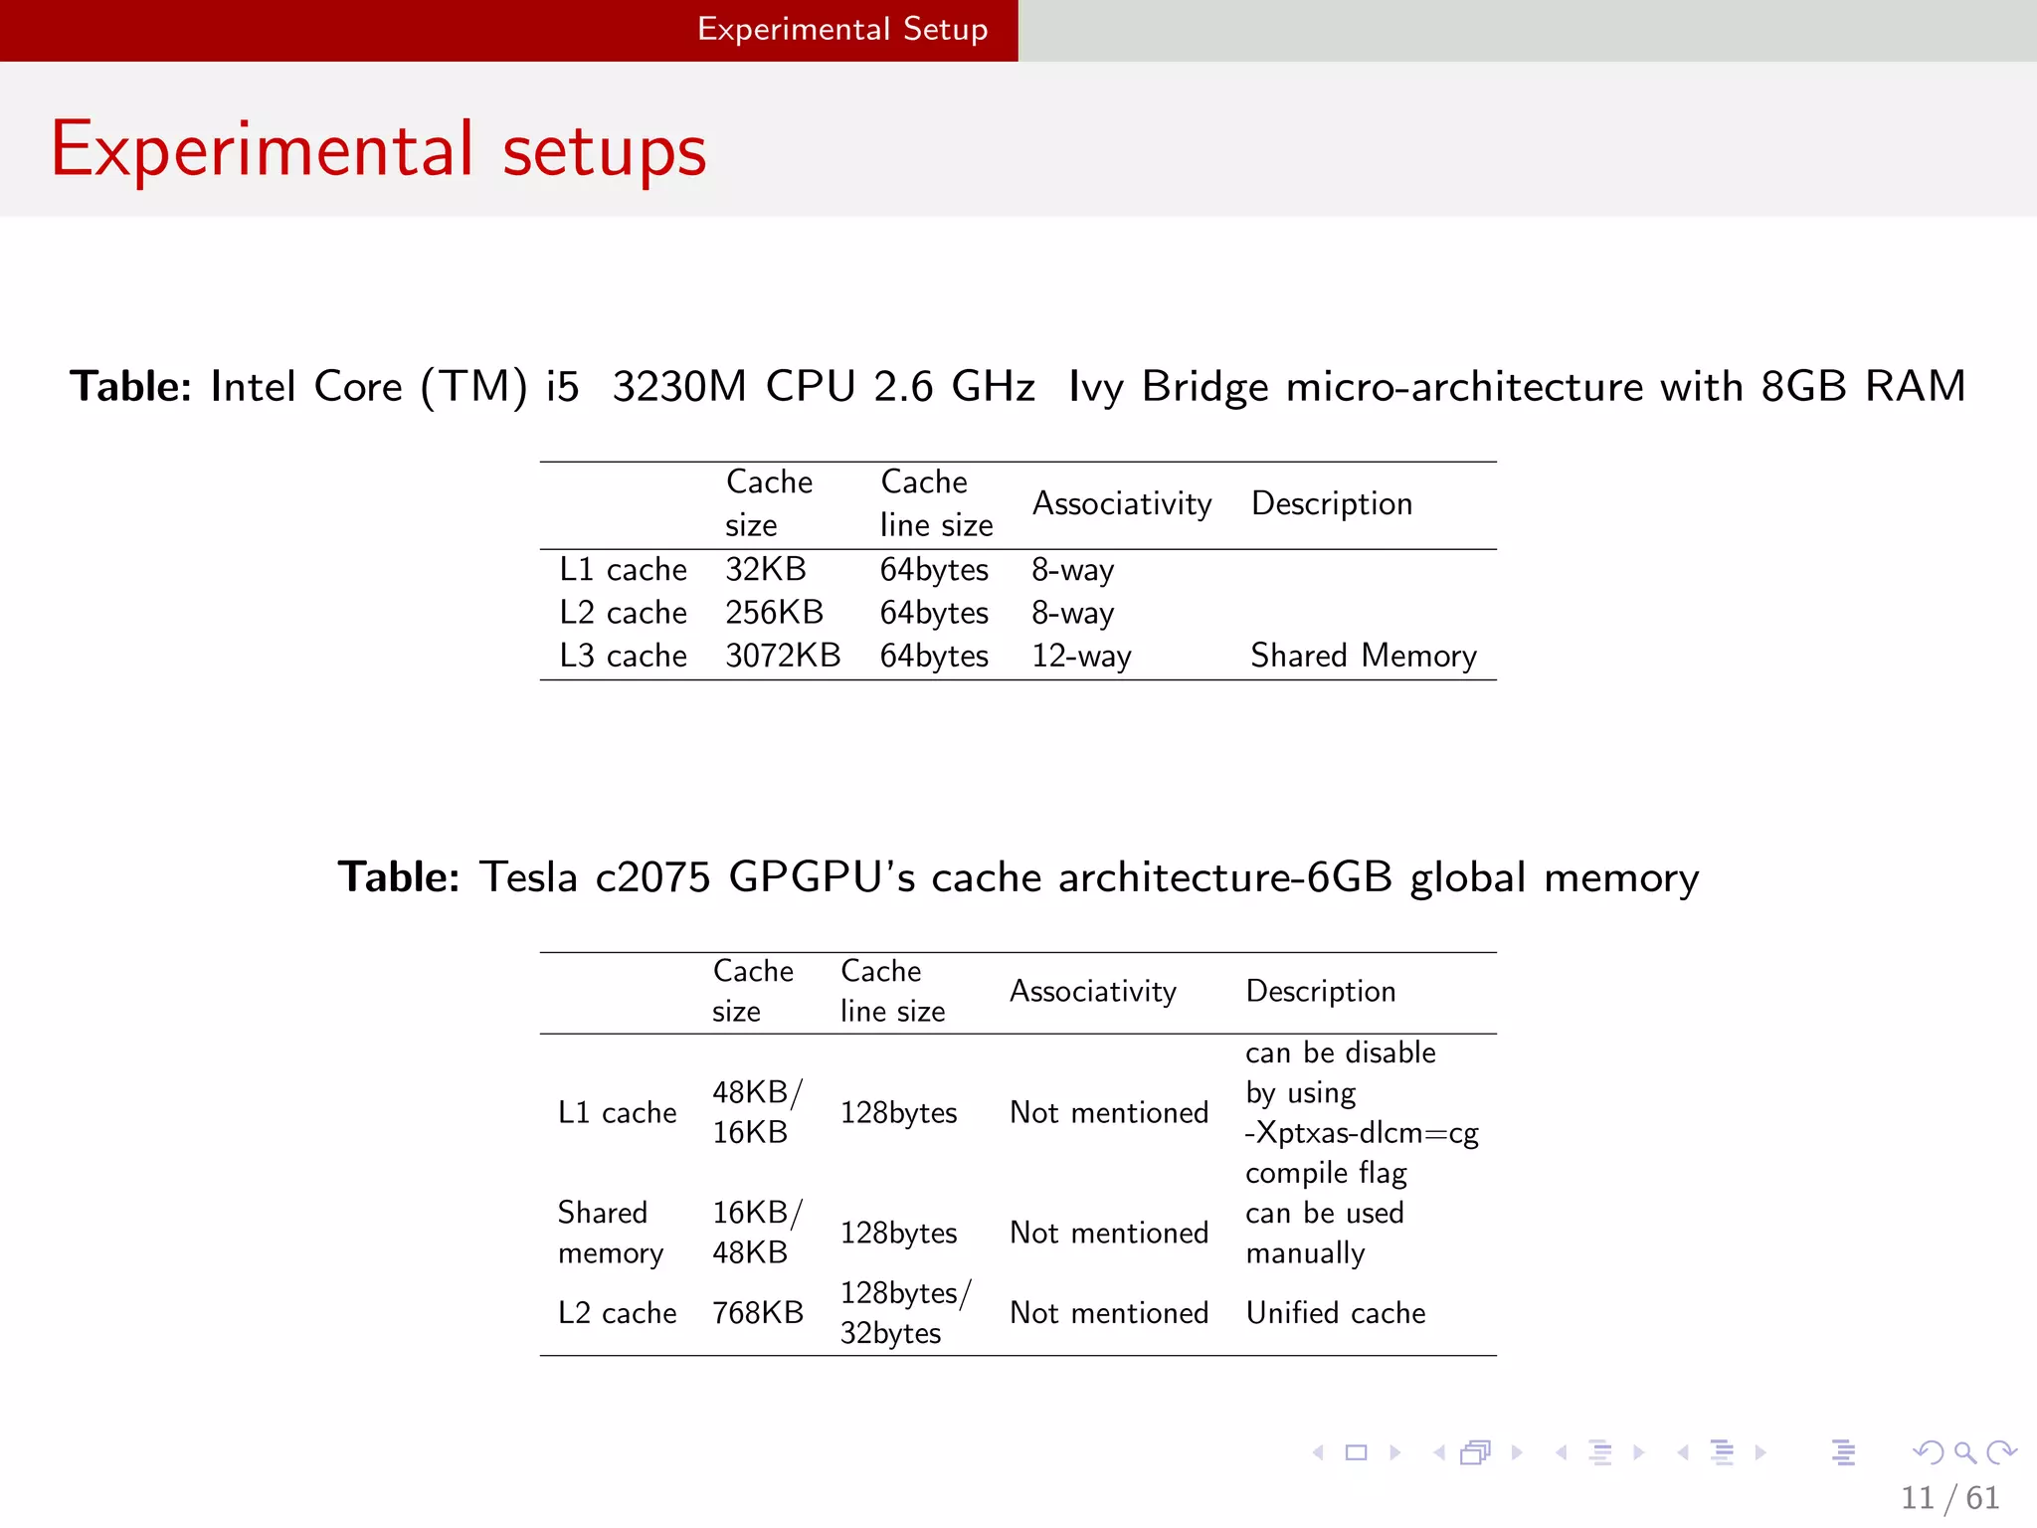Click the 32KB cache size cell
Image resolution: width=2037 pixels, height=1528 pixels.
tap(766, 569)
